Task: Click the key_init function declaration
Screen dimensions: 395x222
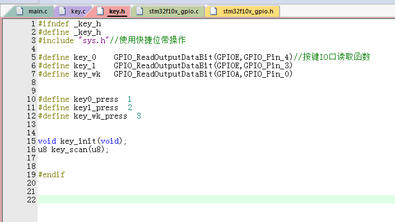Action: [x=82, y=141]
